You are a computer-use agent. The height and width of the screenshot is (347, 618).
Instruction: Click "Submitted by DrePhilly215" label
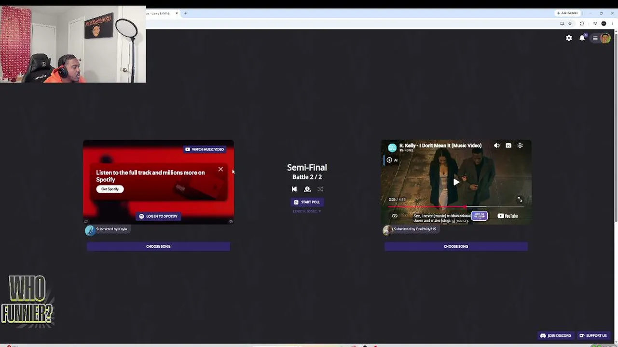click(x=415, y=229)
